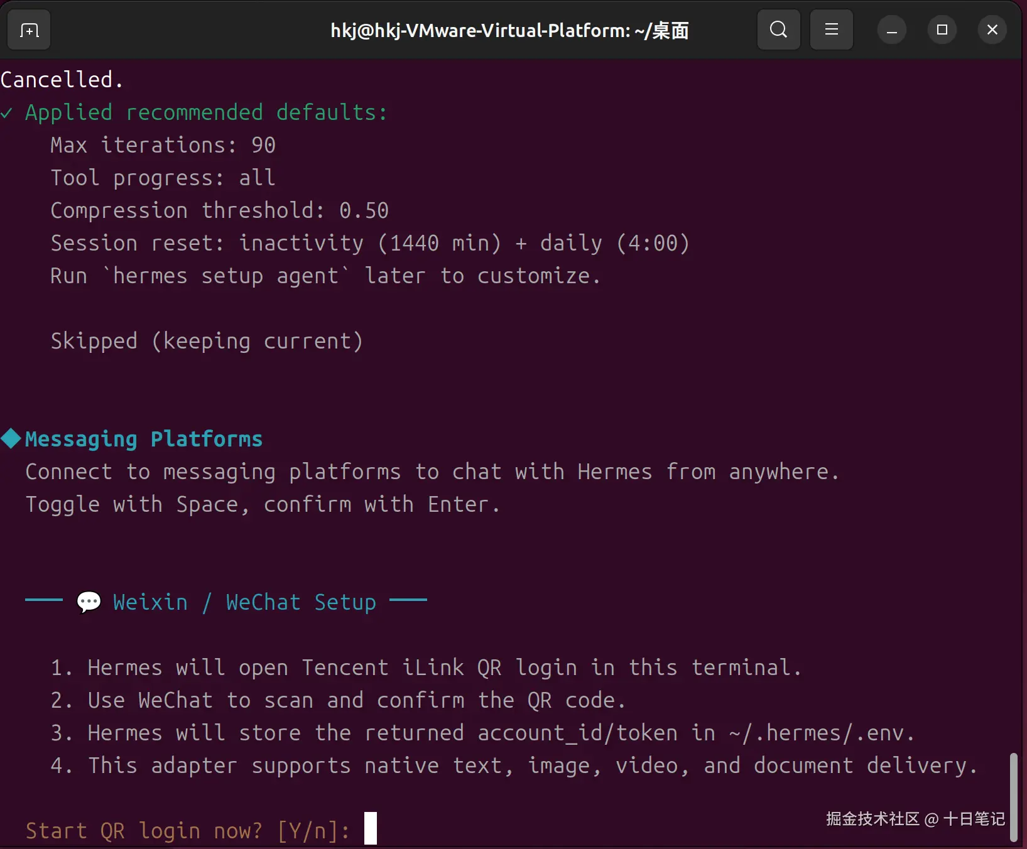Viewport: 1027px width, 849px height.
Task: Maximize the terminal window
Action: [942, 30]
